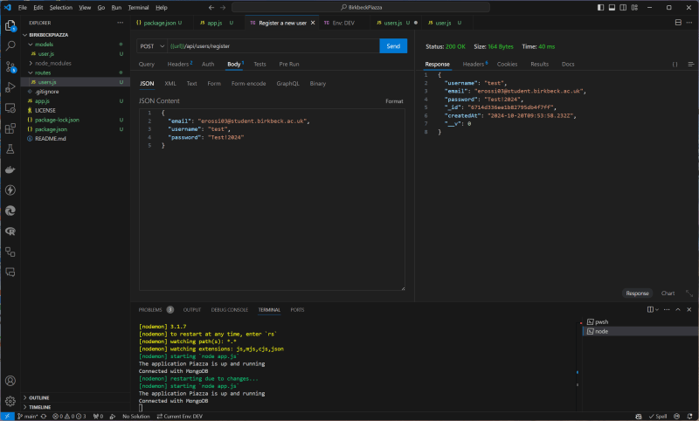Toggle primary side bar visibility
This screenshot has height=421, width=699.
point(600,8)
